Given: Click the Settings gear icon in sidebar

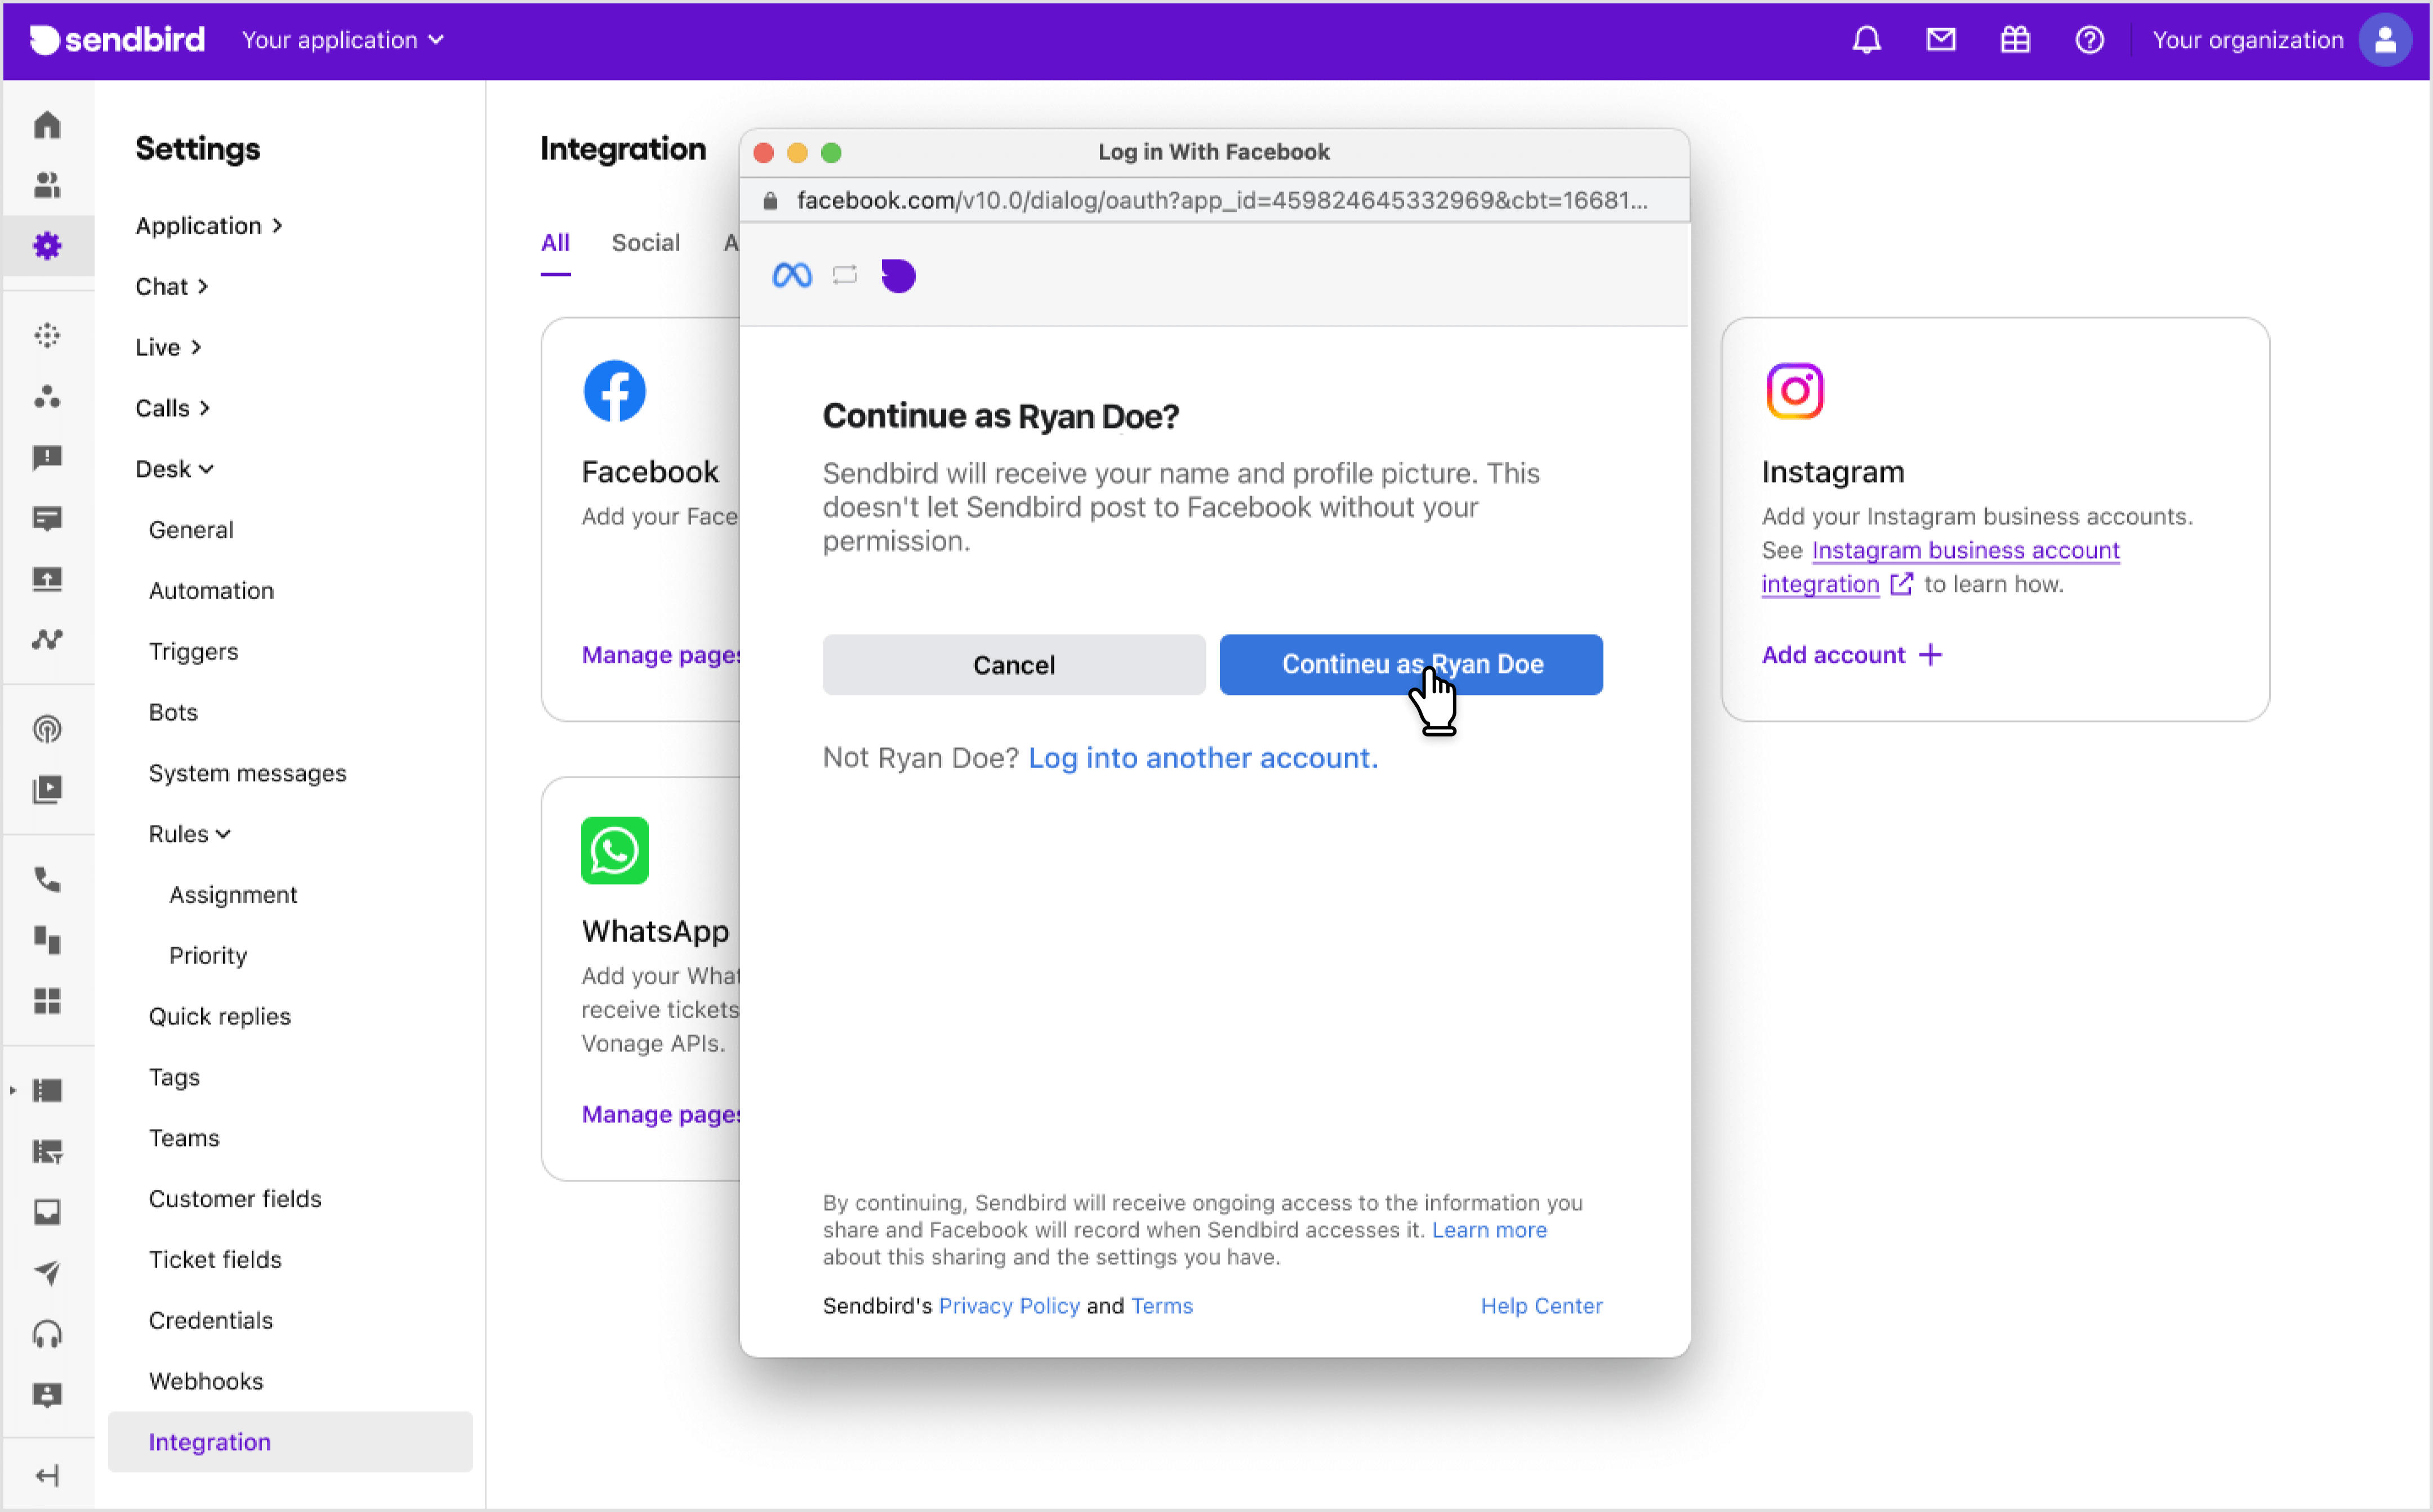Looking at the screenshot, I should [46, 245].
